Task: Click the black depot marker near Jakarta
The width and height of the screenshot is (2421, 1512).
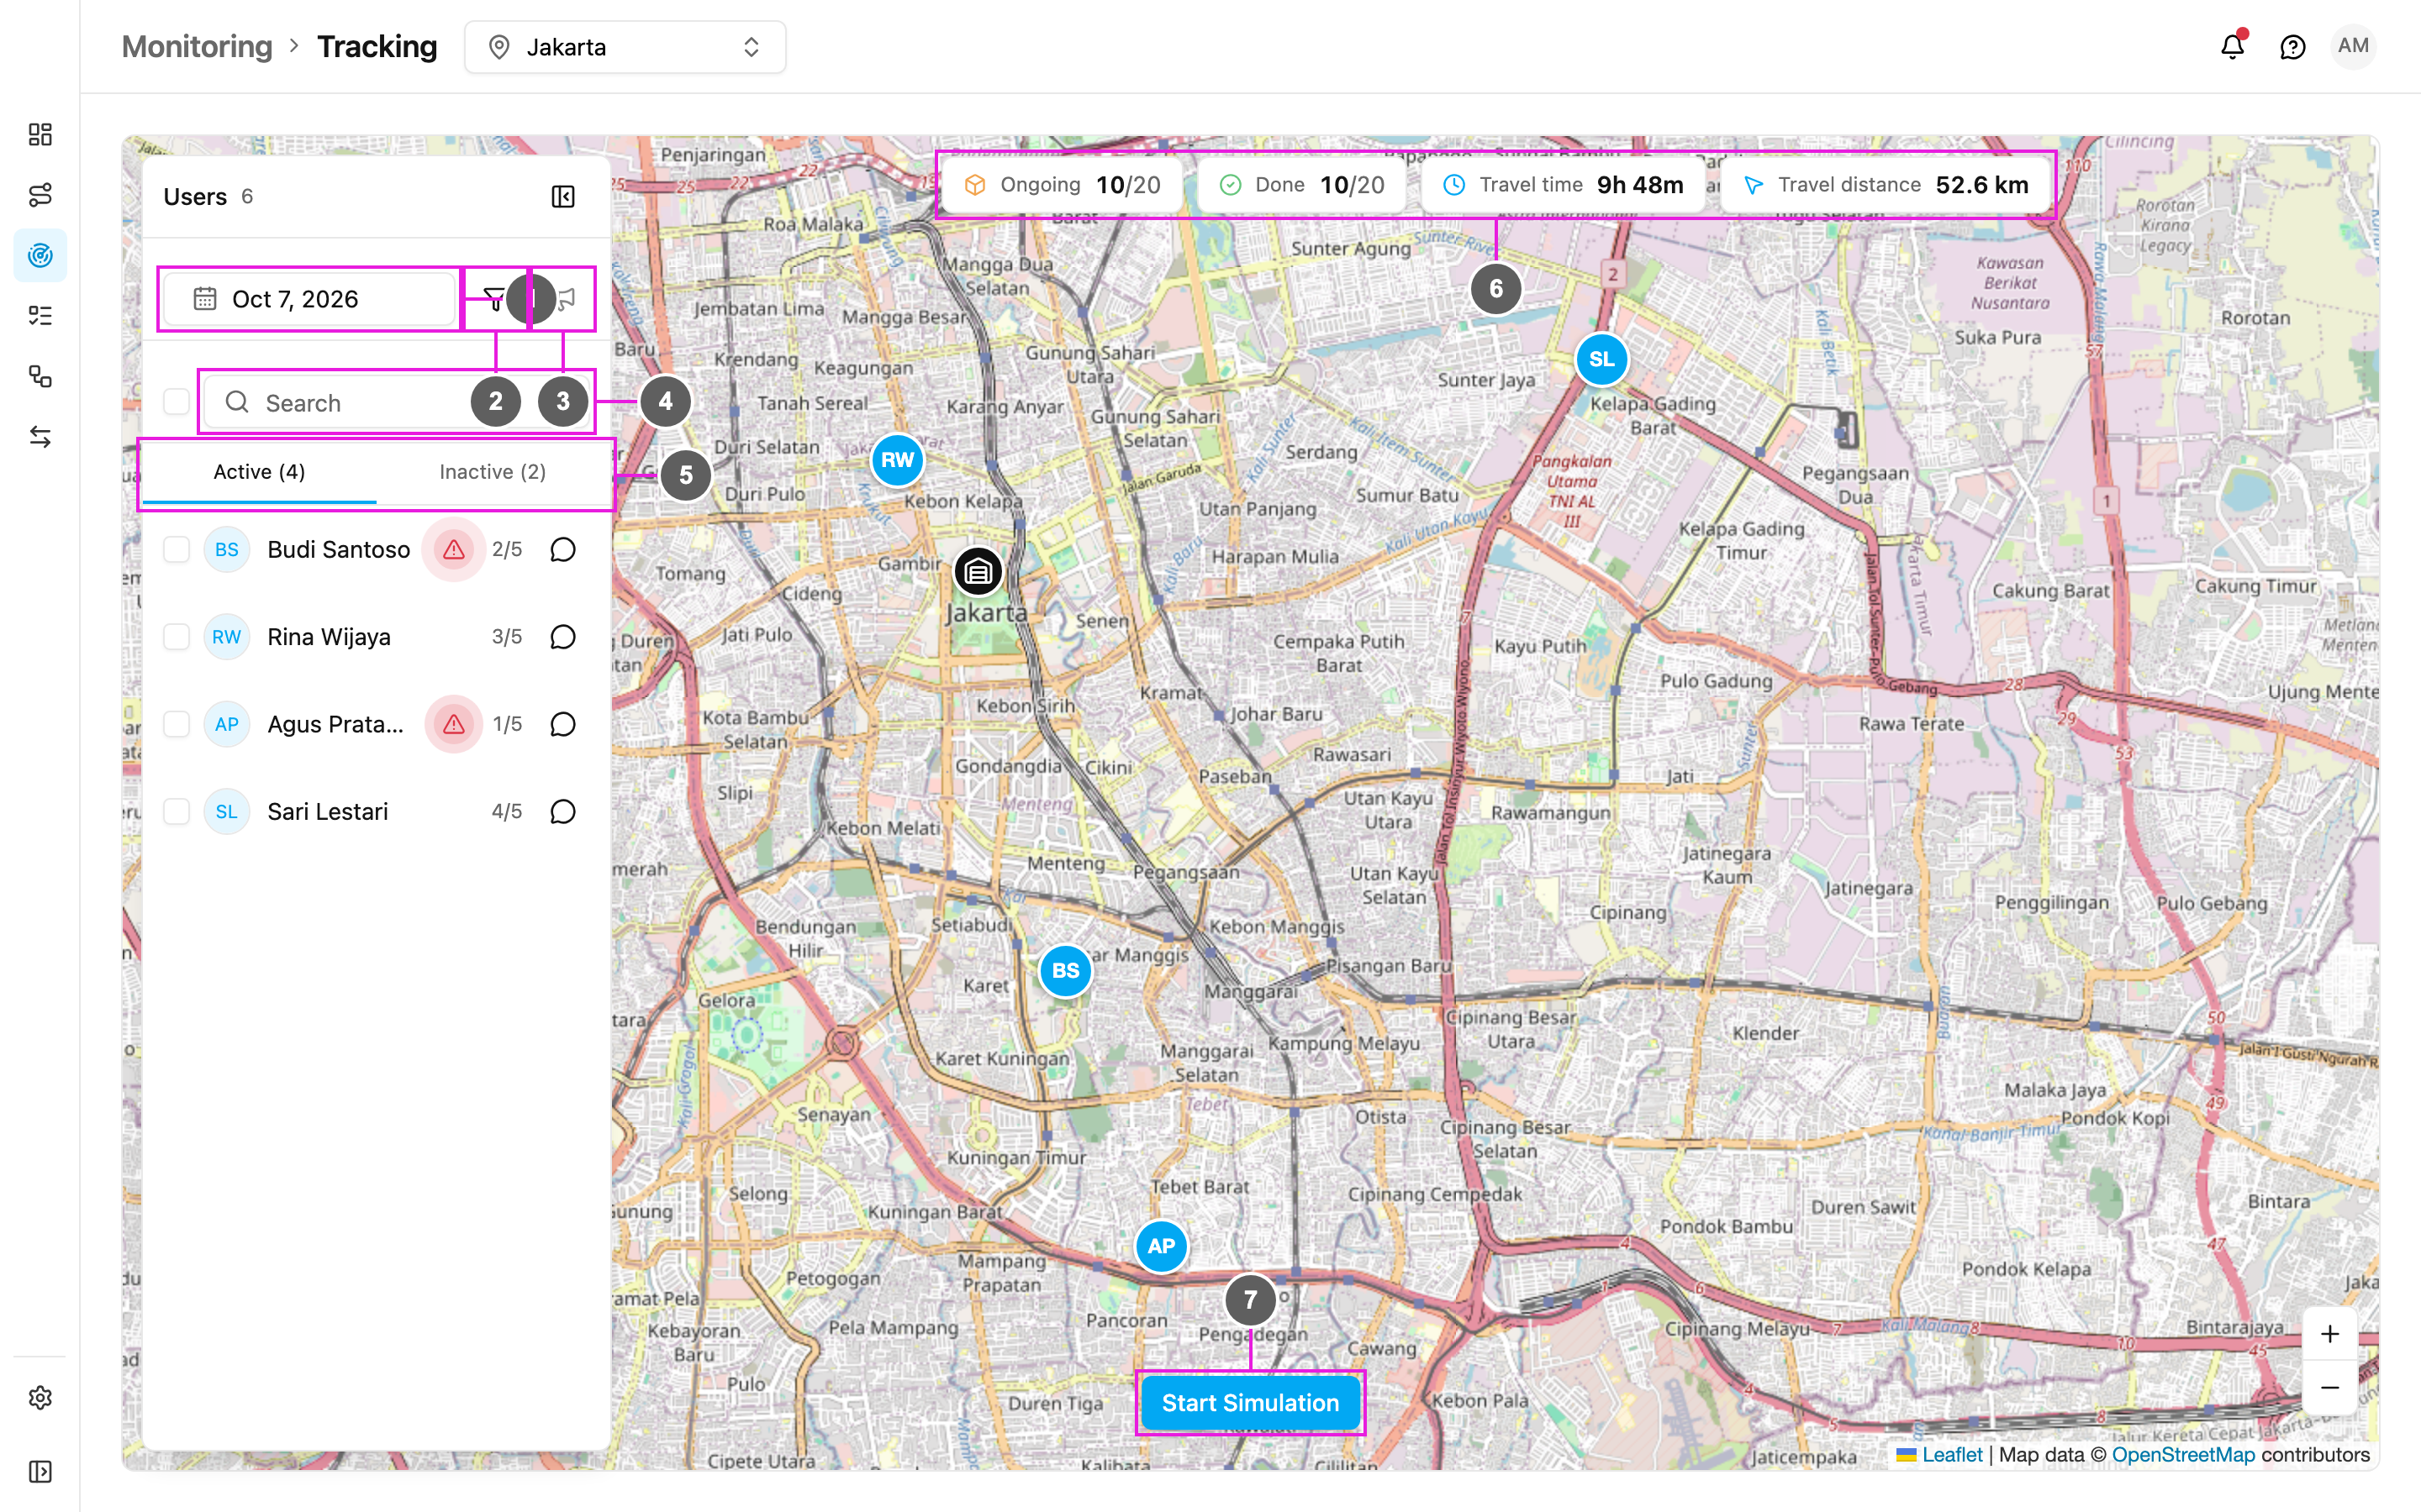Action: click(978, 571)
